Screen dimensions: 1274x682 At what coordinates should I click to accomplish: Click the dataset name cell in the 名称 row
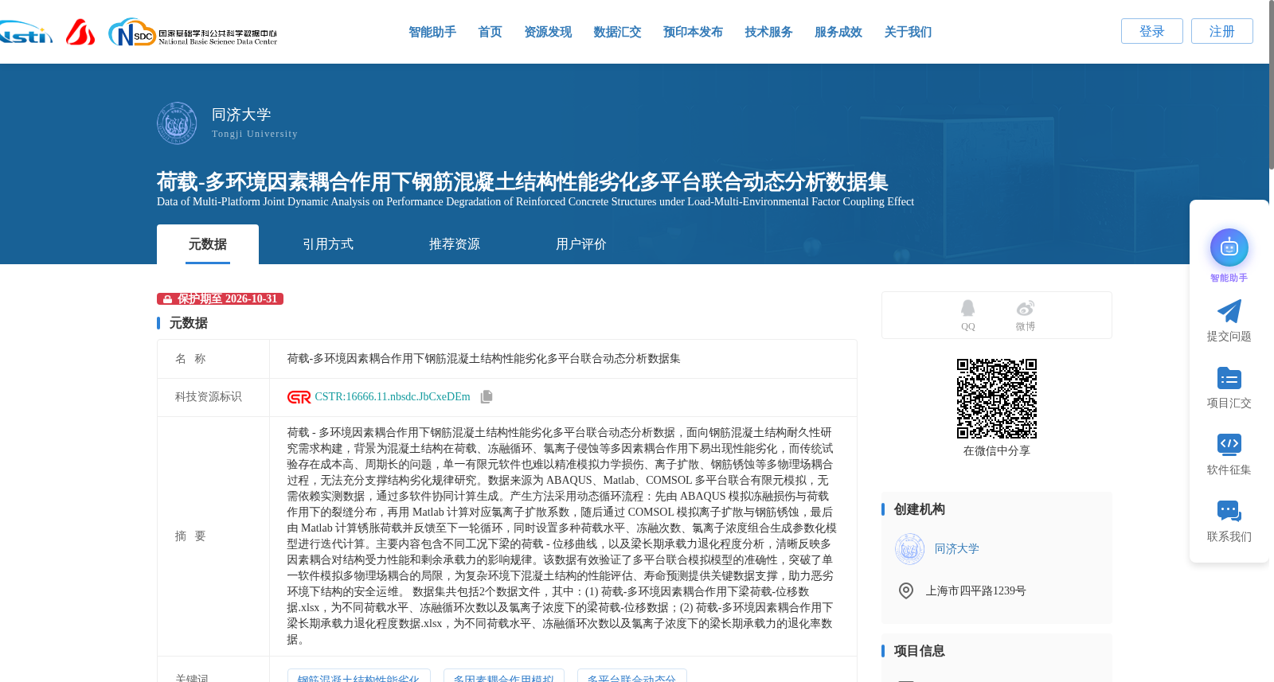coord(564,359)
